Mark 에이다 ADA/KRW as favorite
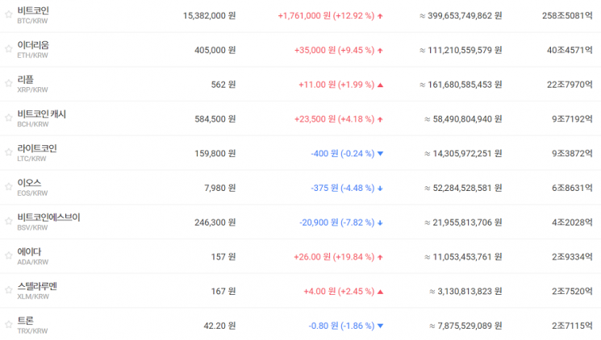Screen dimensions: 601x340 pos(8,255)
